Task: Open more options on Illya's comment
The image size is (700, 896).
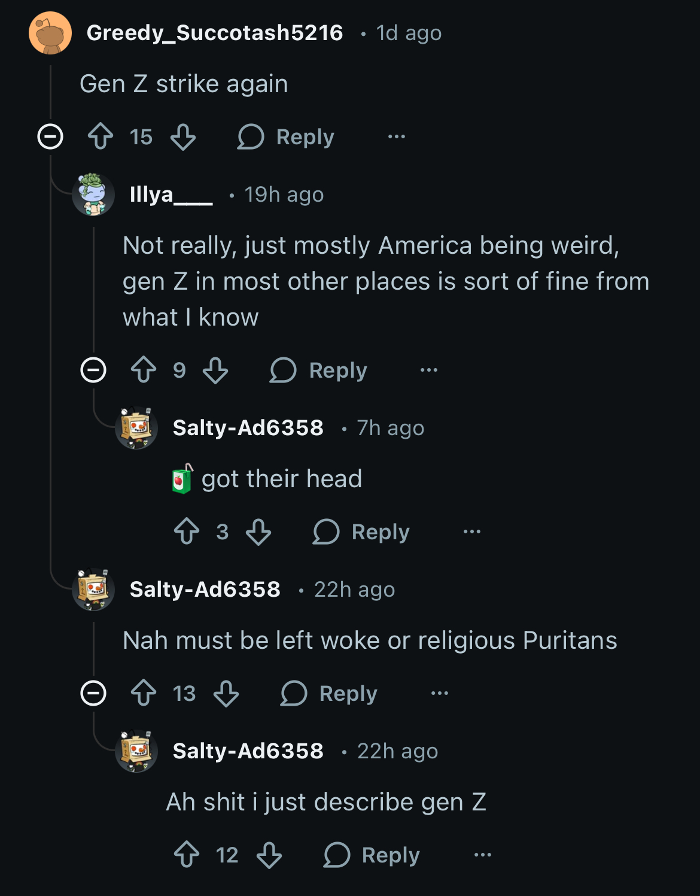Action: (x=429, y=370)
